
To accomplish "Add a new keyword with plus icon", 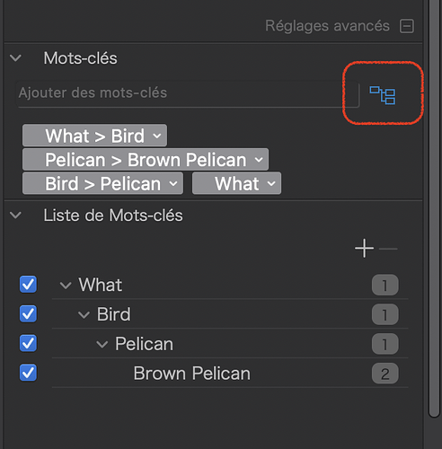I will pos(364,248).
